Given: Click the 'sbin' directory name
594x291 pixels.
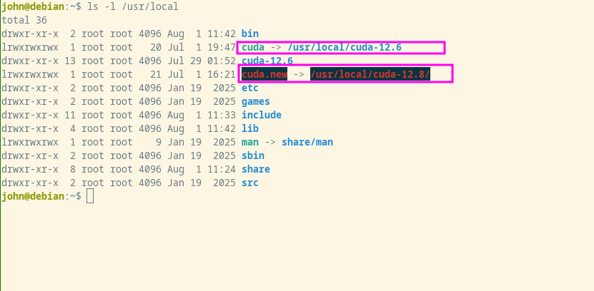Looking at the screenshot, I should tap(252, 155).
